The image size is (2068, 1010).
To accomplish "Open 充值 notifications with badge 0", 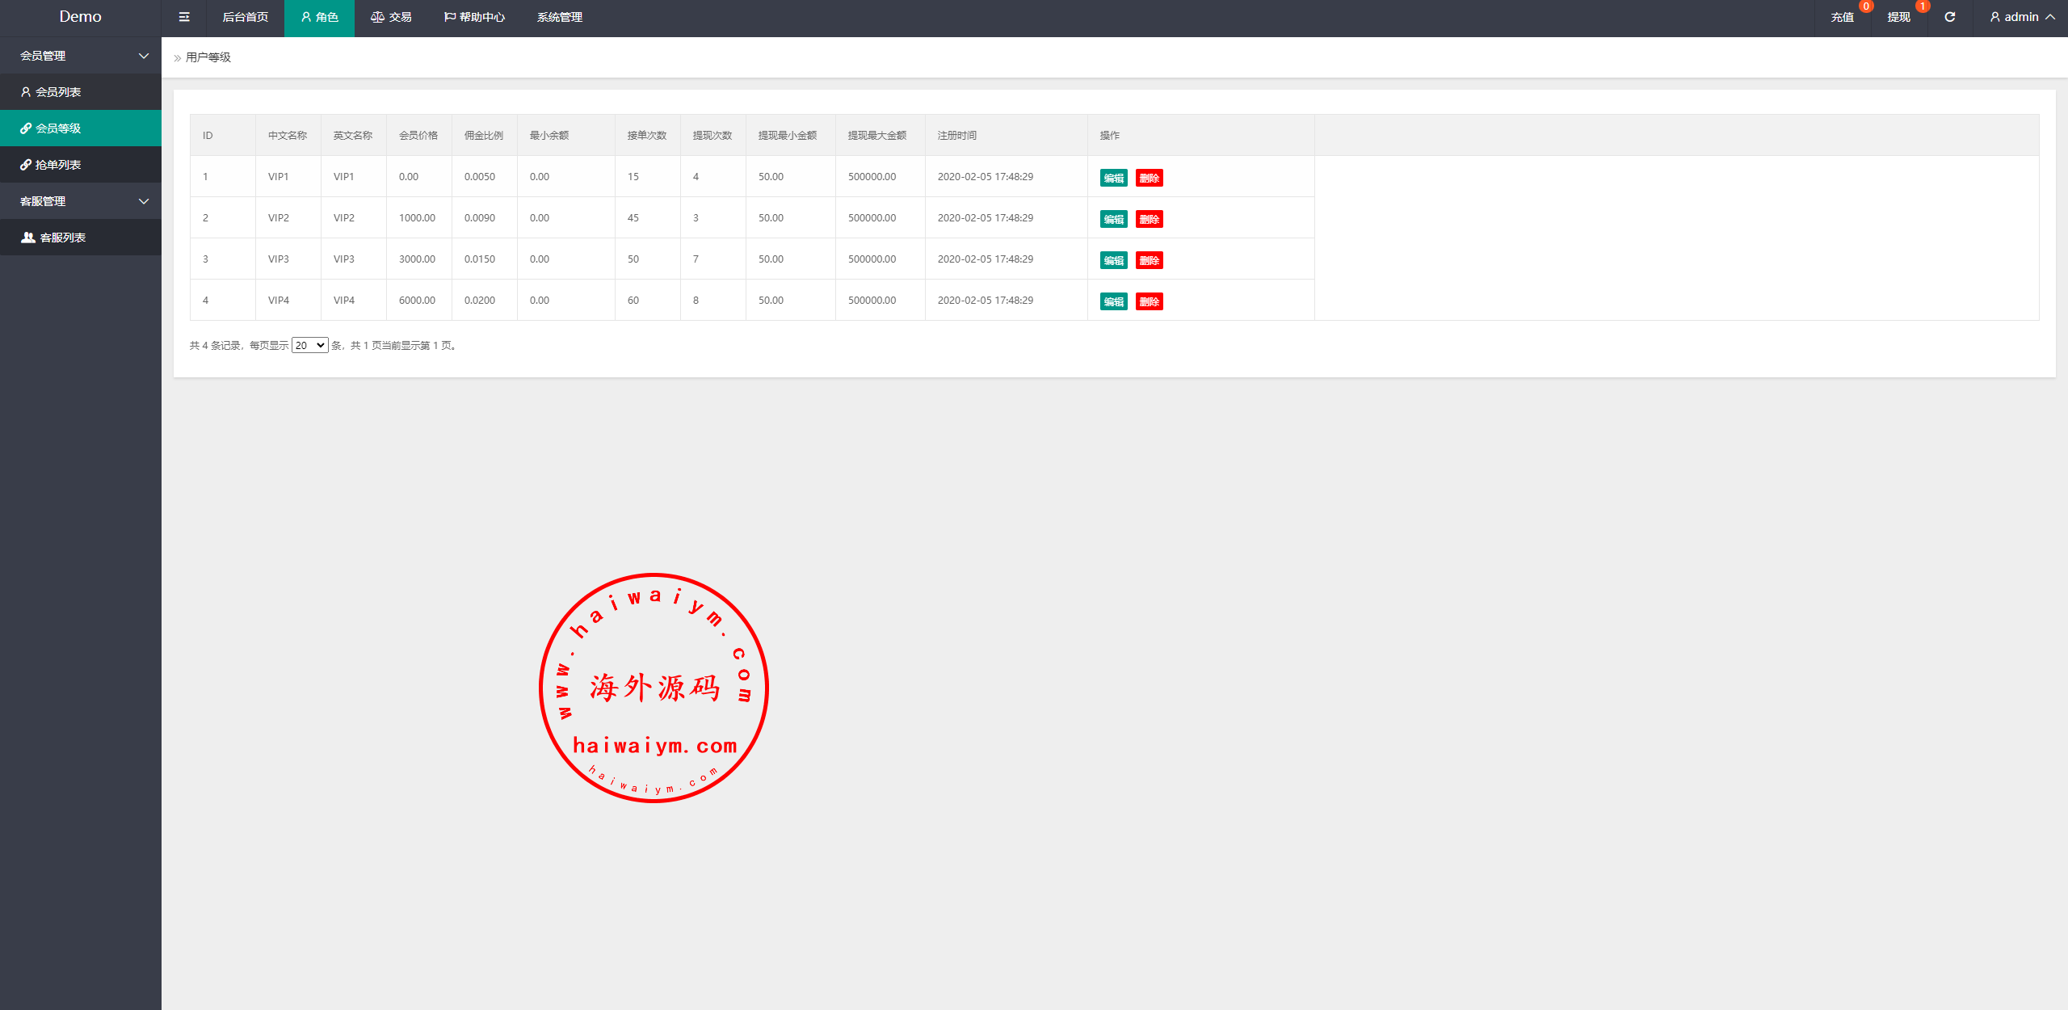I will 1843,17.
